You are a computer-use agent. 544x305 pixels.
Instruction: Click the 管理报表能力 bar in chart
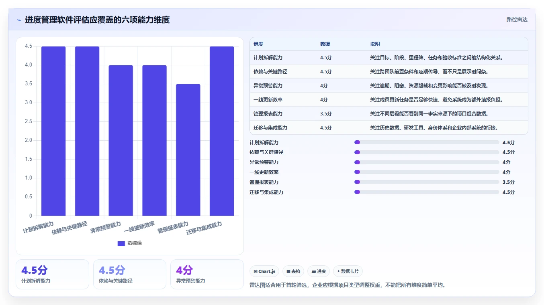click(x=188, y=150)
